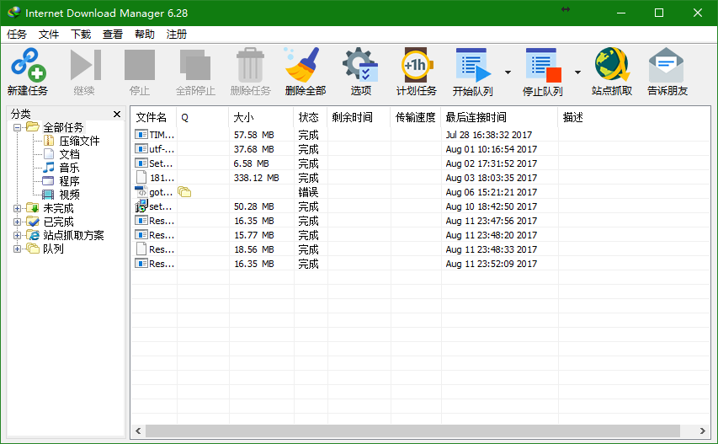Screen dimensions: 718x444
Task: Expand the 未完成 tree node
Action: point(17,208)
